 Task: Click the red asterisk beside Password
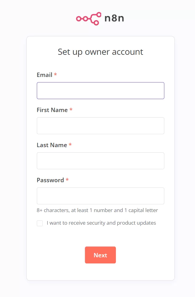pos(67,180)
